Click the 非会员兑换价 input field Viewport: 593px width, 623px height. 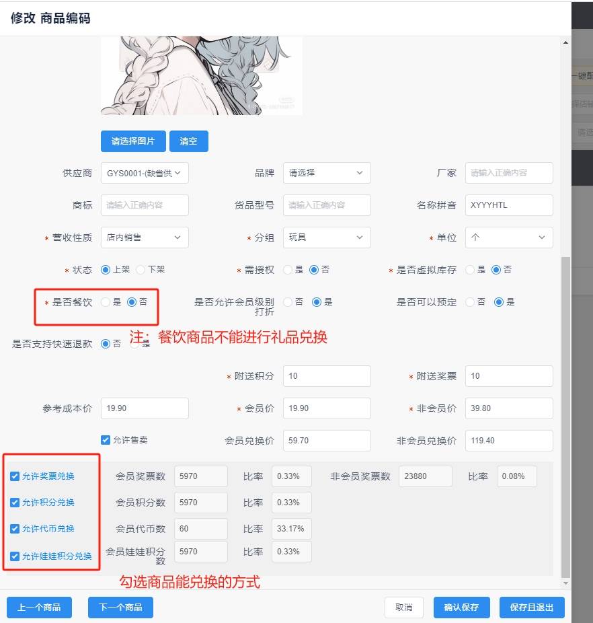click(x=509, y=441)
